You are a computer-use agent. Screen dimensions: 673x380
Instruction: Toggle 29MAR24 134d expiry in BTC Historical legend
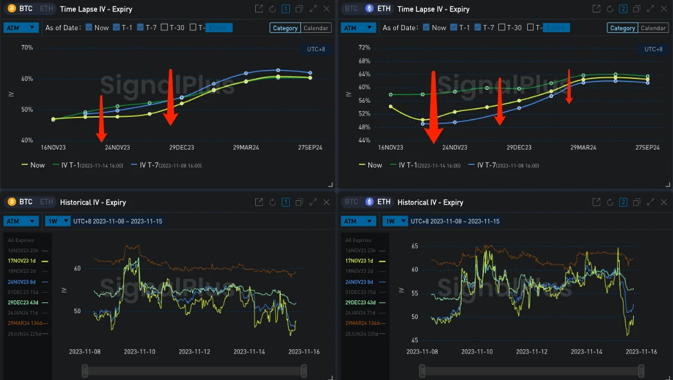pyautogui.click(x=29, y=323)
